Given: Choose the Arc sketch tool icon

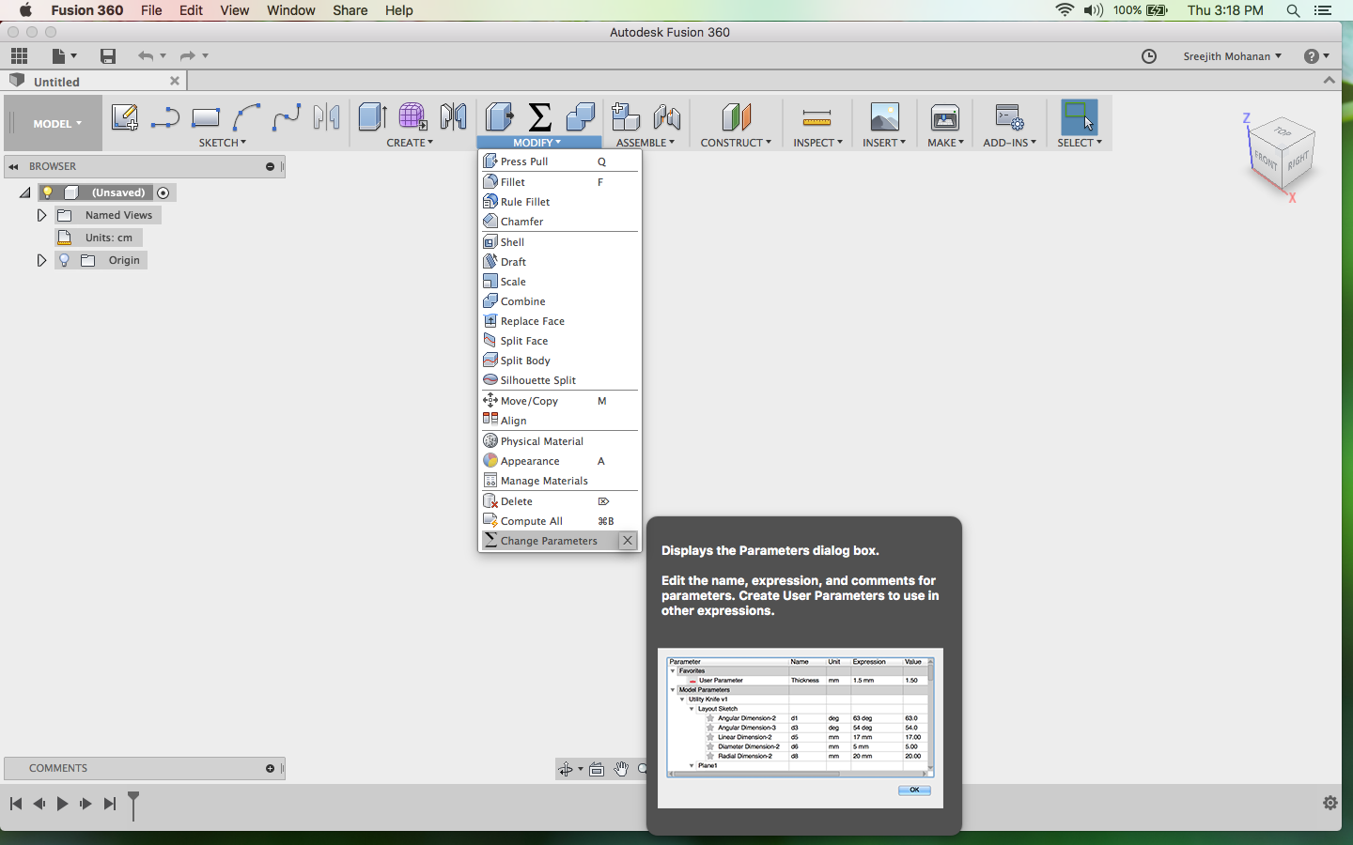Looking at the screenshot, I should click(246, 117).
